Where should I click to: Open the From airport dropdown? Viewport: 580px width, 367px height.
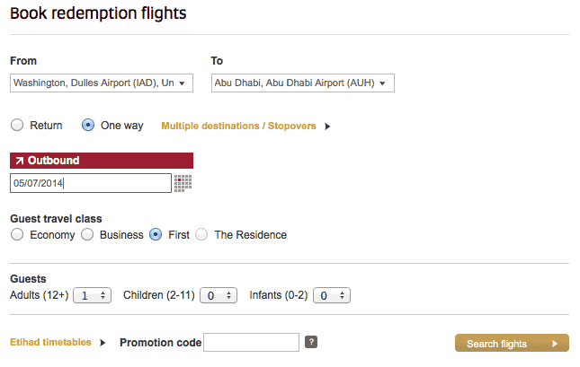click(x=102, y=83)
